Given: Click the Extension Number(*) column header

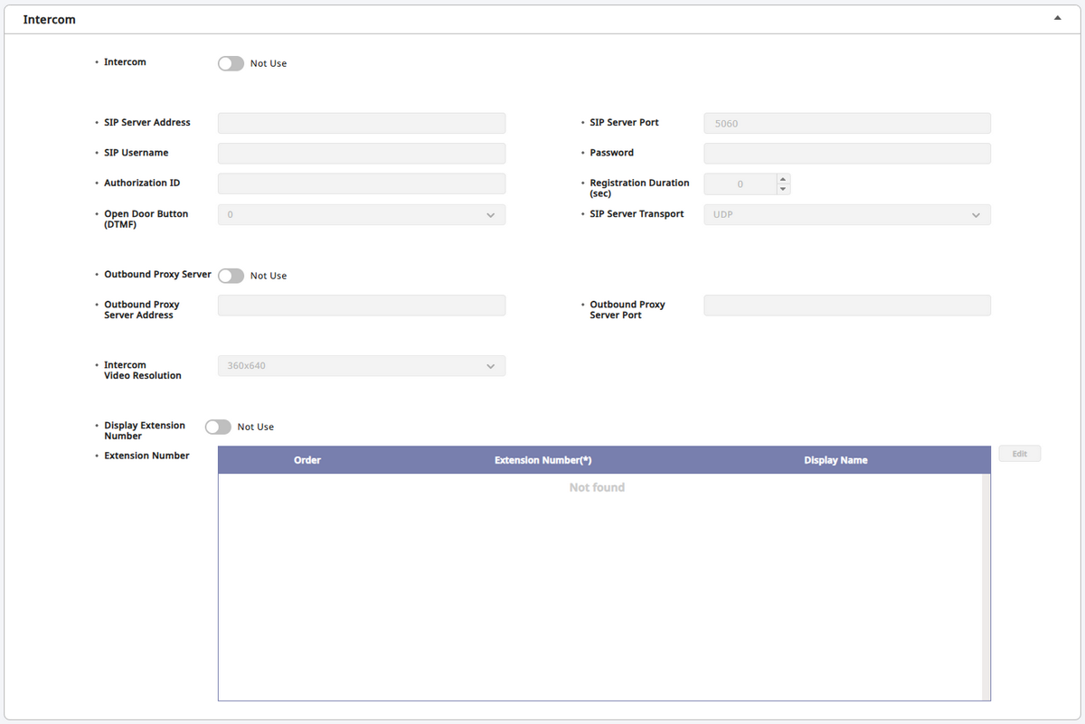Looking at the screenshot, I should pyautogui.click(x=542, y=460).
